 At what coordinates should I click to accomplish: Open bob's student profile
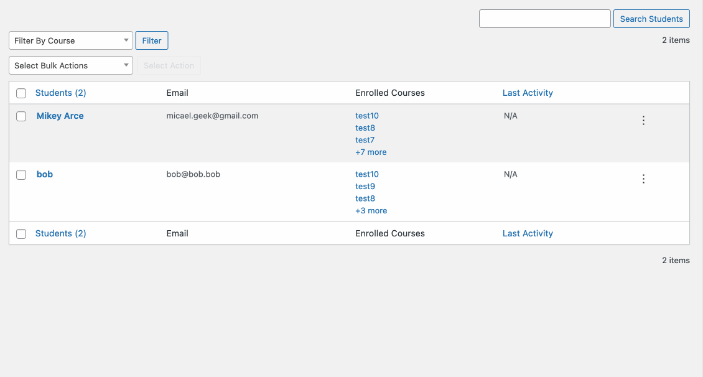pyautogui.click(x=44, y=174)
